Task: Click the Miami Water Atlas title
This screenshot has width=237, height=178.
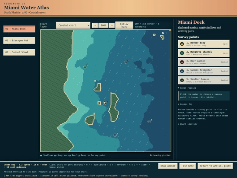Action: point(26,7)
